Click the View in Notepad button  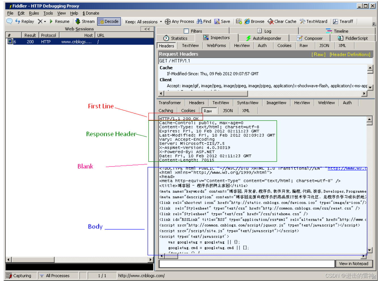354,264
